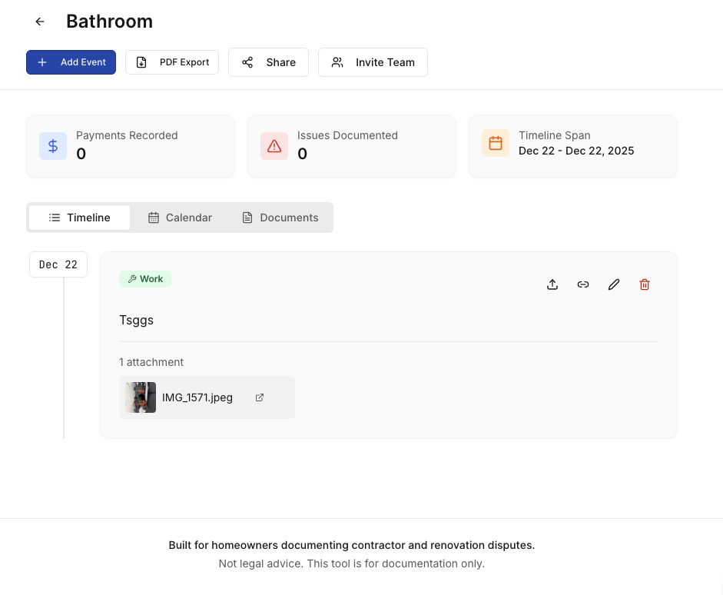
Task: Click the Invite Team button
Action: (373, 62)
